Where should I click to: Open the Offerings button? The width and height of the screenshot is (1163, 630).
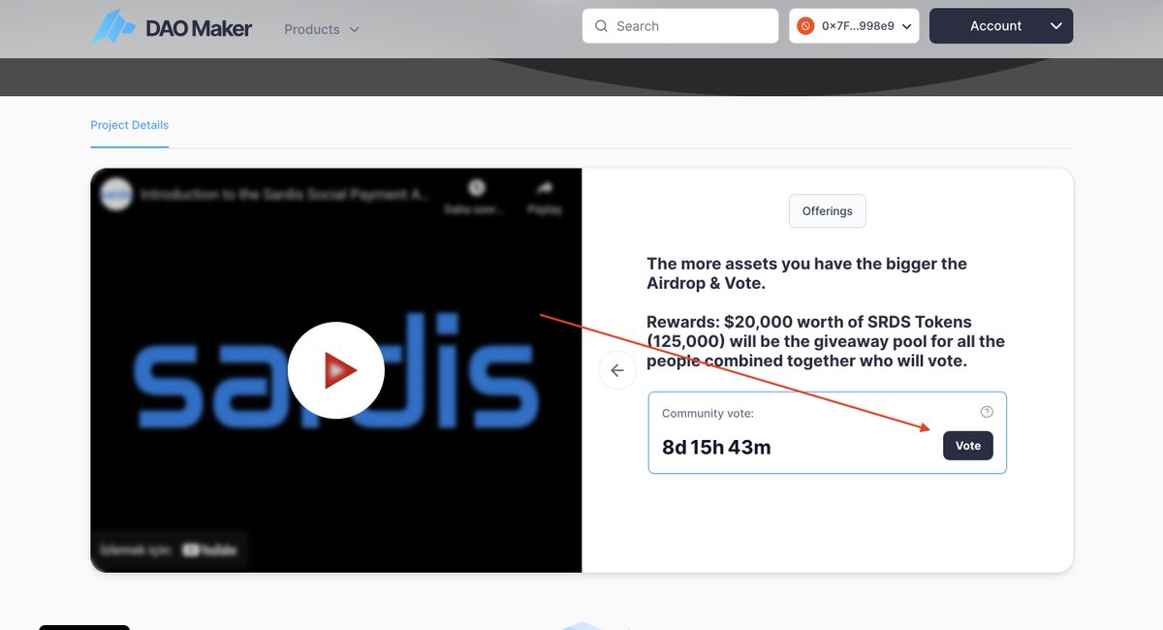[x=828, y=211]
